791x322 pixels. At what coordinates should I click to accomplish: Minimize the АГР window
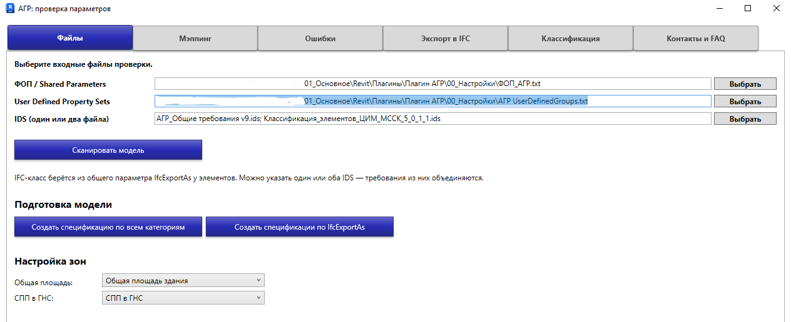(718, 9)
